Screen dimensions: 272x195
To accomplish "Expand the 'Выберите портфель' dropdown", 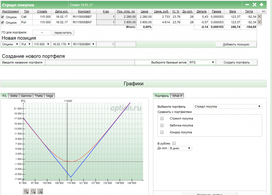I will [x=227, y=106].
